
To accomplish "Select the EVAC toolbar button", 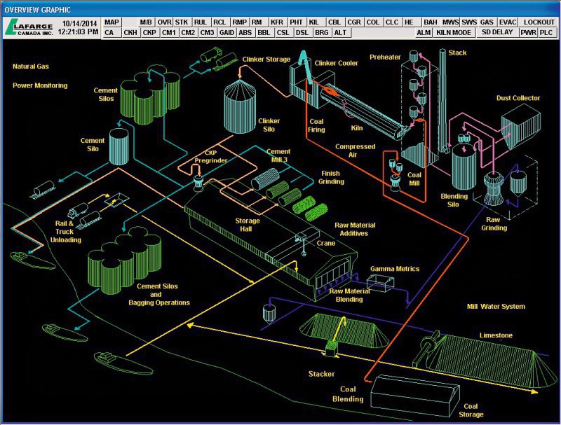I will pyautogui.click(x=508, y=22).
